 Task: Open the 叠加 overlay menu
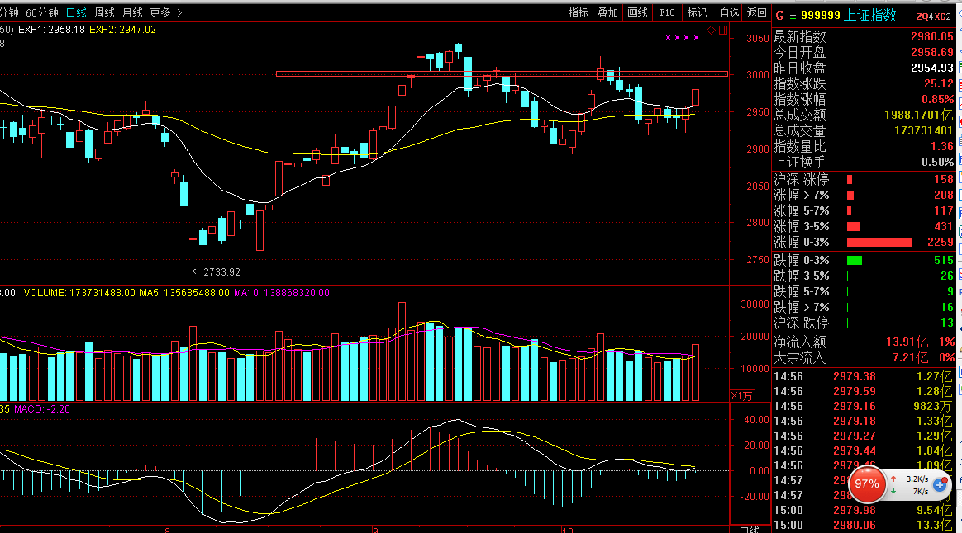(x=607, y=12)
